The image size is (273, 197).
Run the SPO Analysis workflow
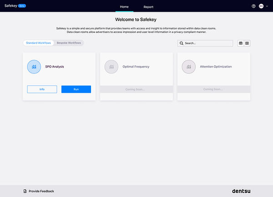(76, 89)
